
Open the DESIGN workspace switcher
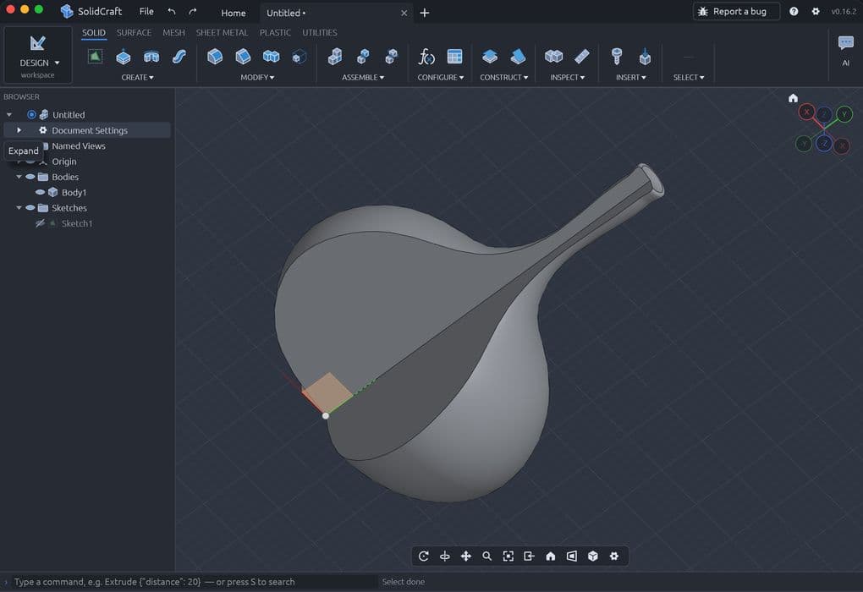coord(38,55)
